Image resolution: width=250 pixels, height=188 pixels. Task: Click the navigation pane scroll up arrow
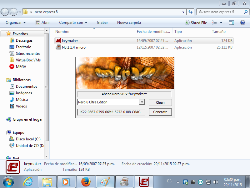(46, 30)
